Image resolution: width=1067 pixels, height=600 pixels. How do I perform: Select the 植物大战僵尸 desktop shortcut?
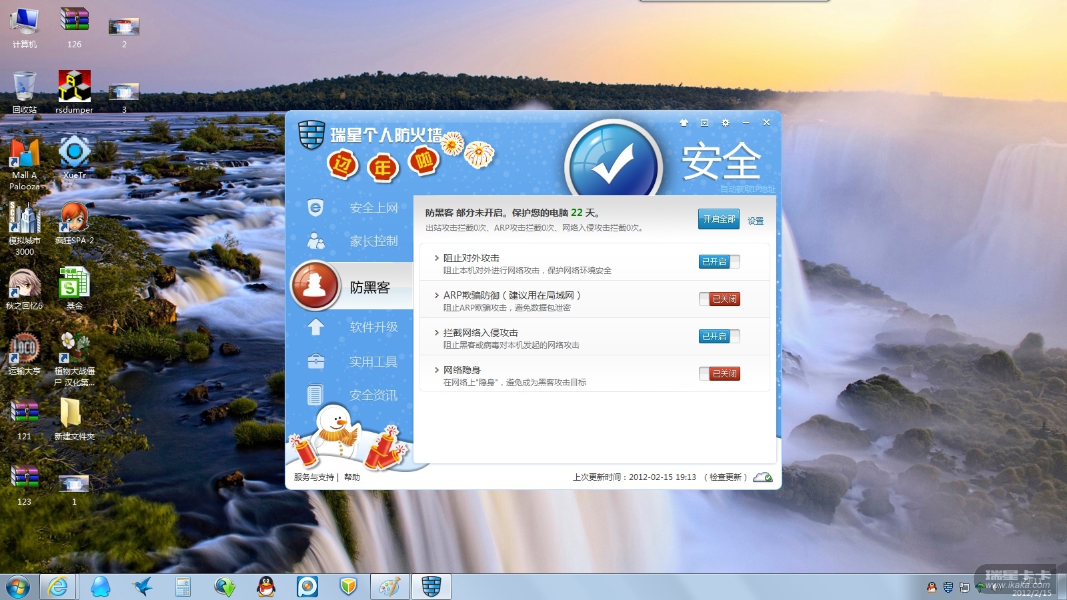74,359
